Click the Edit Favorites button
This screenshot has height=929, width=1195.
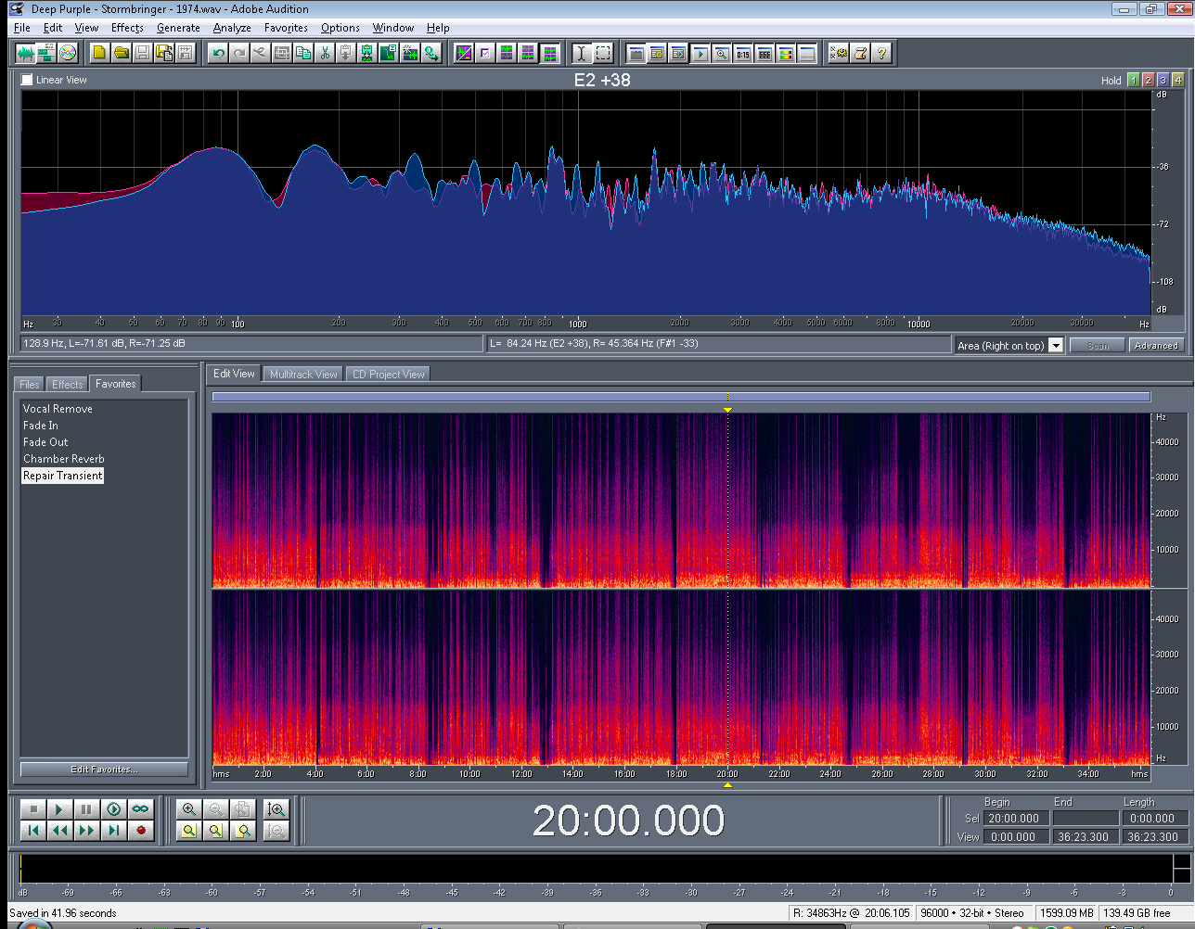coord(104,770)
